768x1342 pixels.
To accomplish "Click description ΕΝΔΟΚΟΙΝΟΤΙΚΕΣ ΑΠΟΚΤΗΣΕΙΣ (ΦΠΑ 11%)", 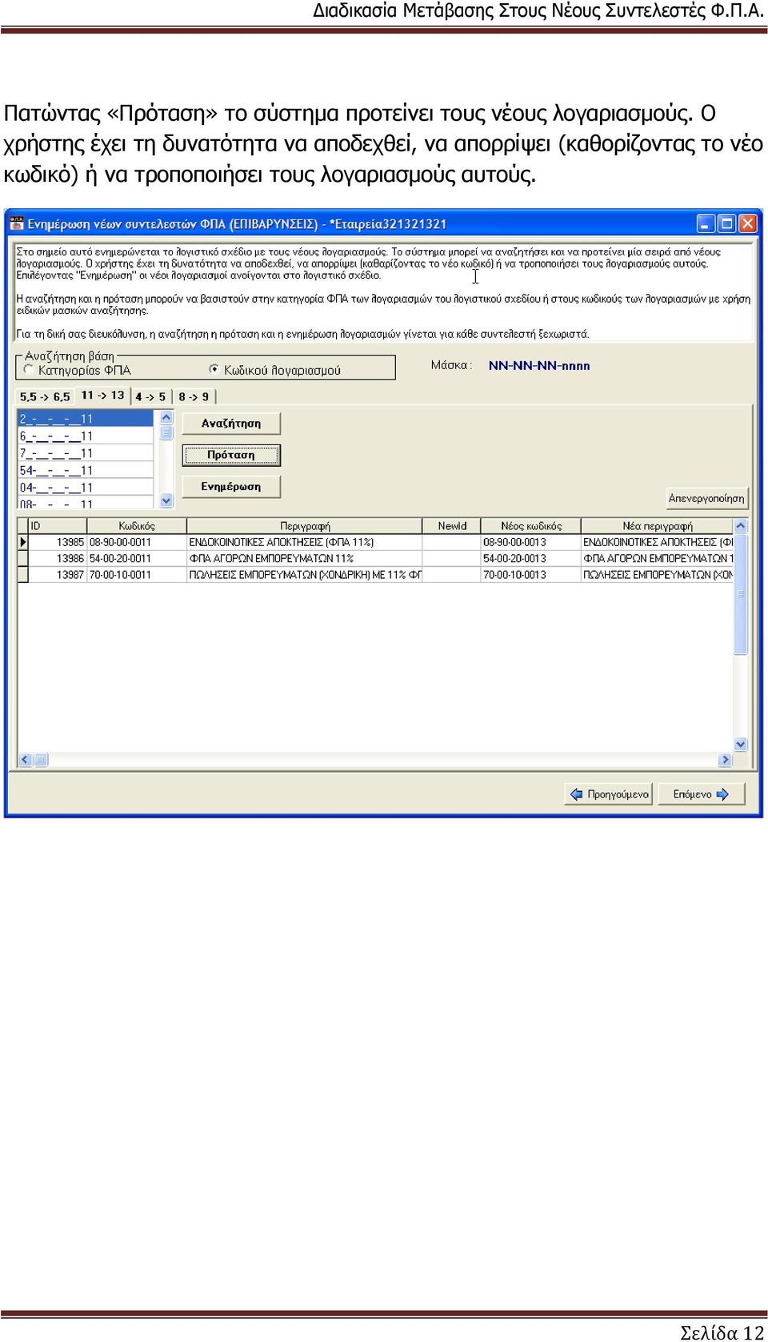I will pyautogui.click(x=305, y=542).
